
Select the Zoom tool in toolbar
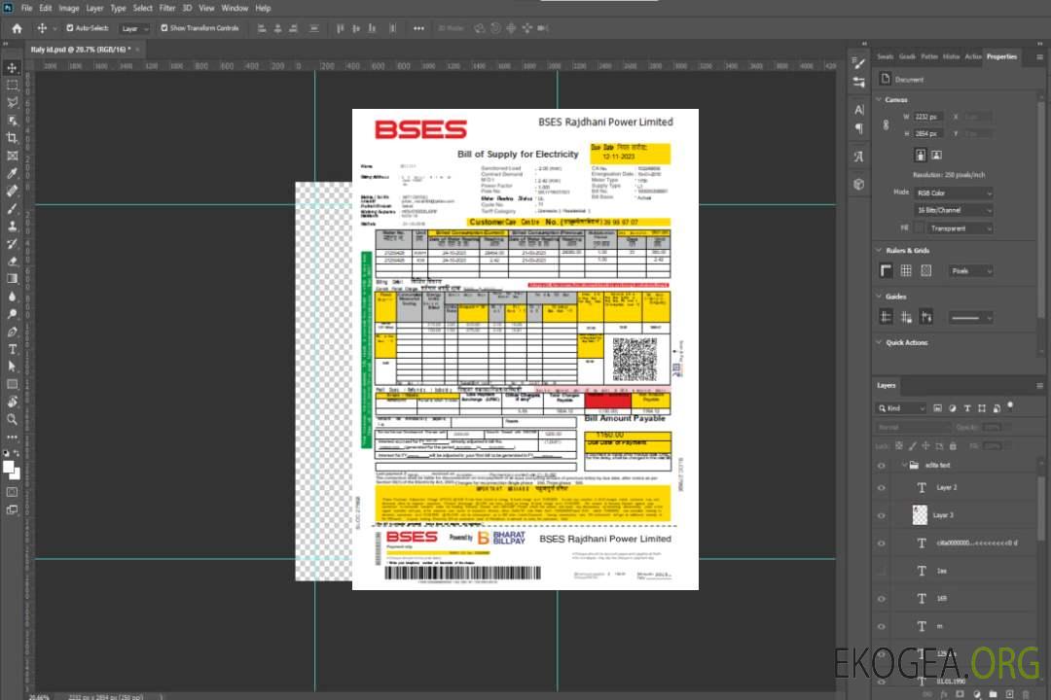[x=13, y=419]
